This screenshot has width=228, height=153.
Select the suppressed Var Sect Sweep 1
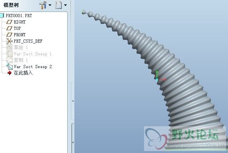[33, 54]
